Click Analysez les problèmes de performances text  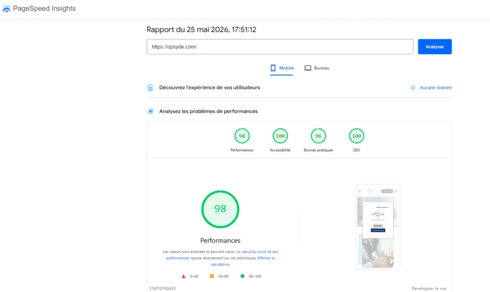(209, 111)
